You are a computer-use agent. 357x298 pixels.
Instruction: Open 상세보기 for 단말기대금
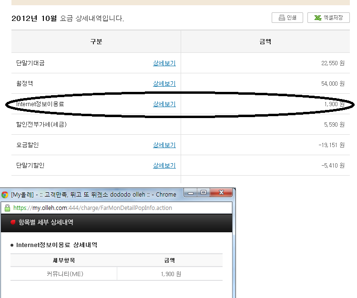164,63
